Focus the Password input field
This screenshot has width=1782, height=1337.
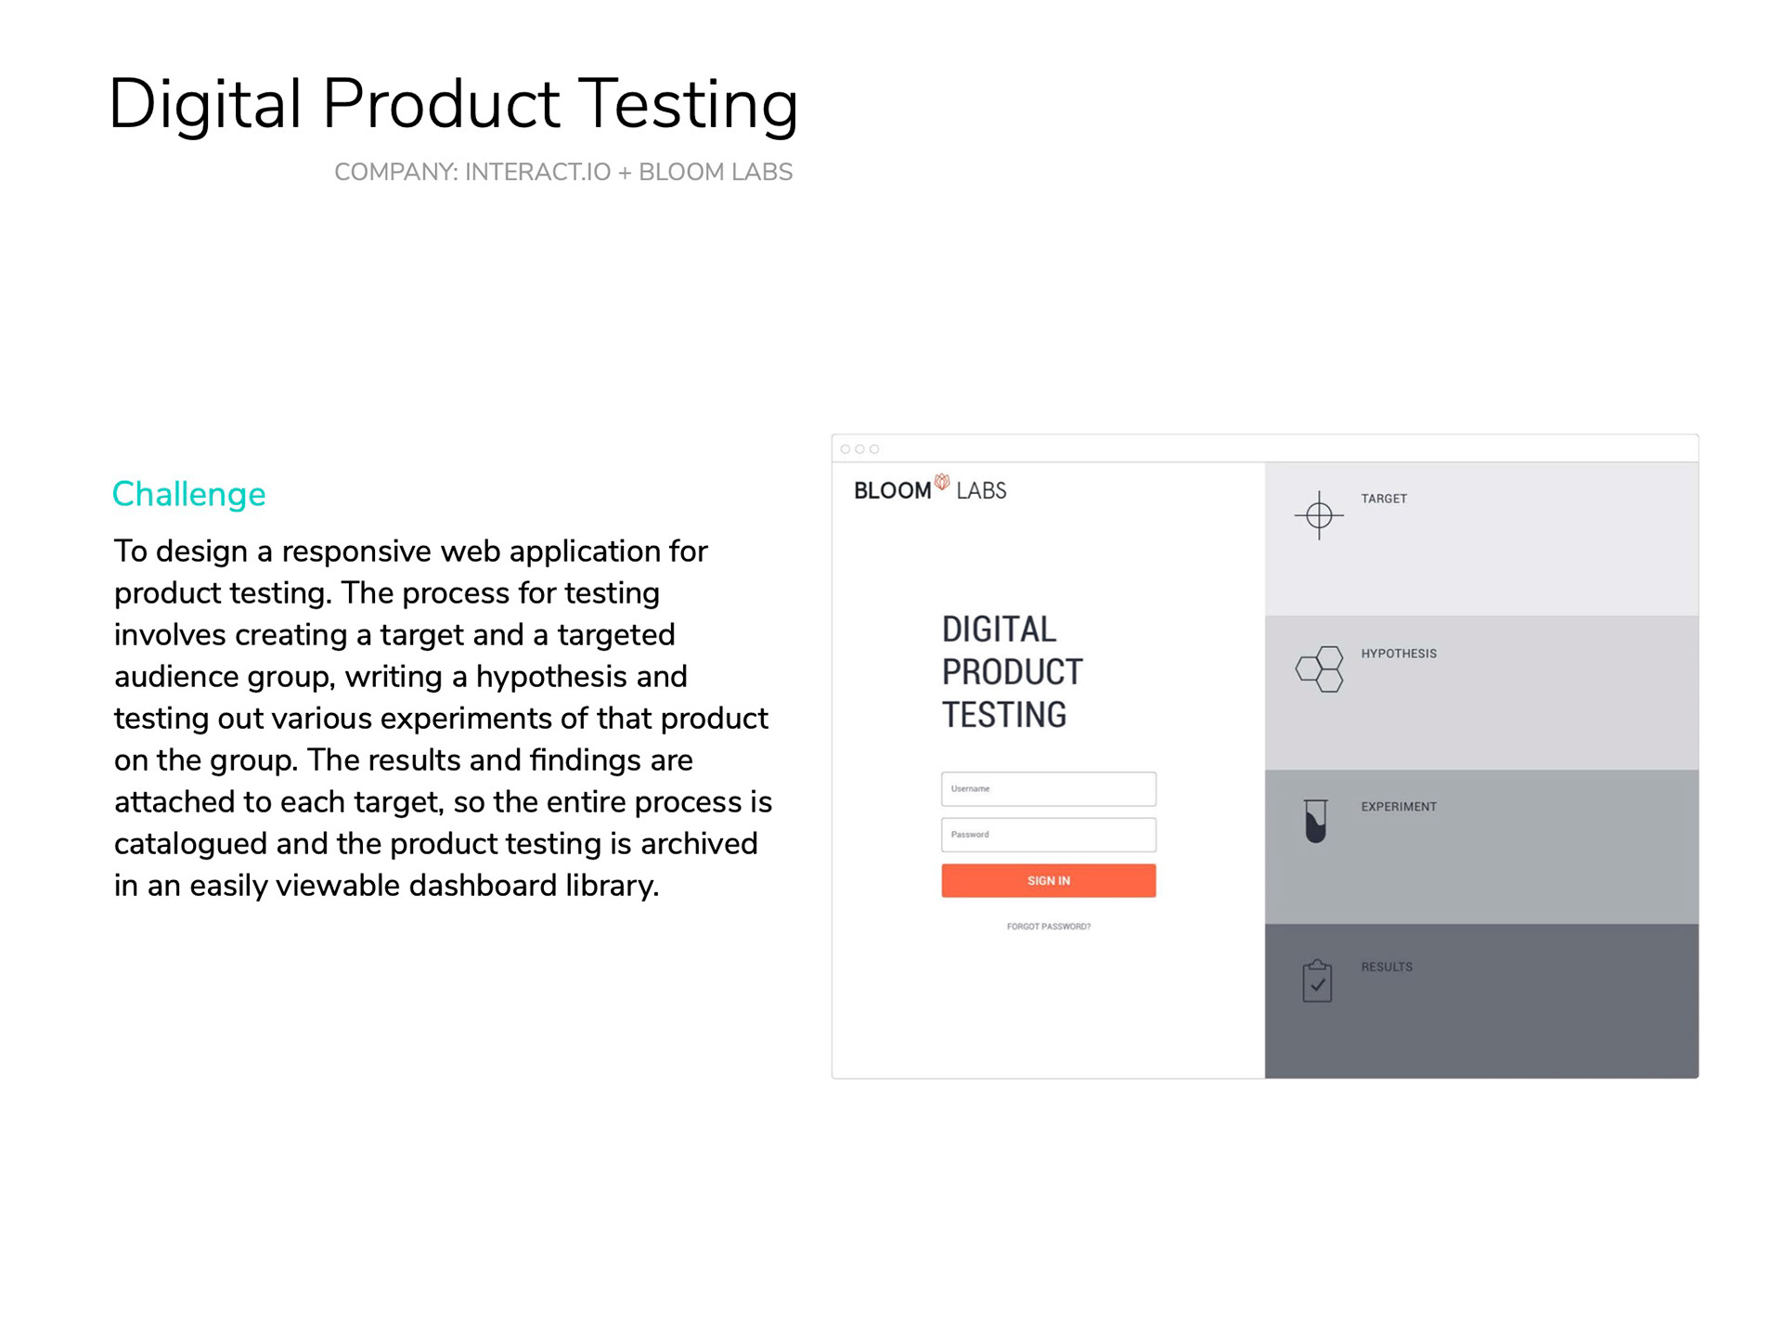[x=1048, y=835]
